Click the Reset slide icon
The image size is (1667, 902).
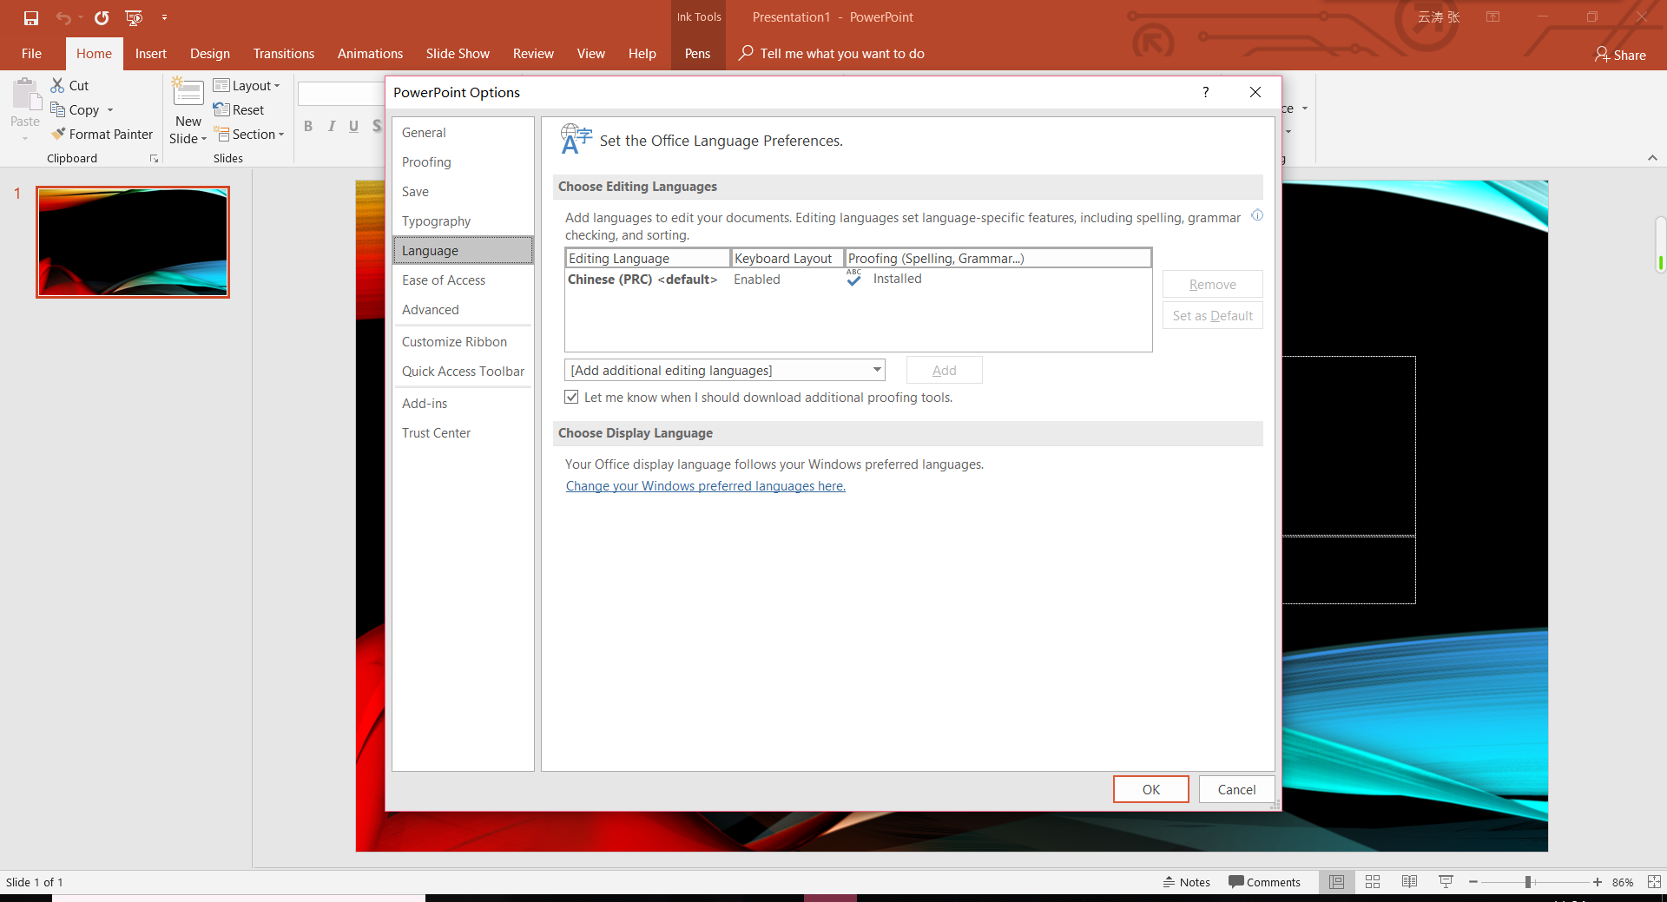pos(221,109)
